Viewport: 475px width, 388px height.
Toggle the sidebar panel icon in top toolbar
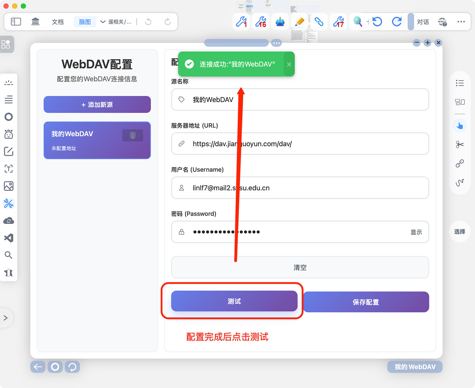coord(16,22)
